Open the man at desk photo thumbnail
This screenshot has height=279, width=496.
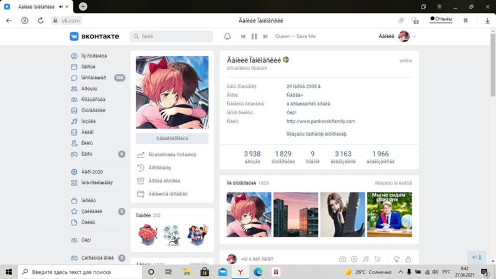(389, 215)
